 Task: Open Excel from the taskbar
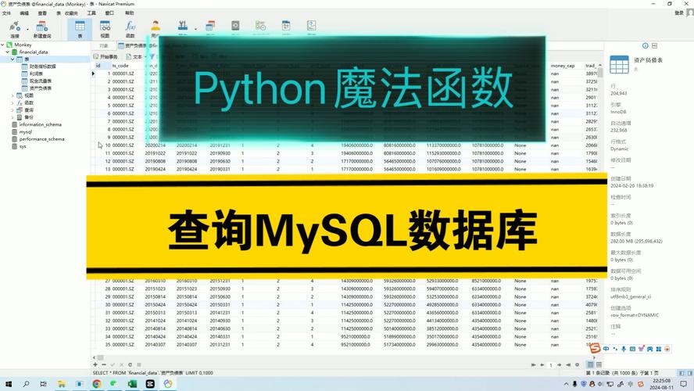pyautogui.click(x=132, y=384)
